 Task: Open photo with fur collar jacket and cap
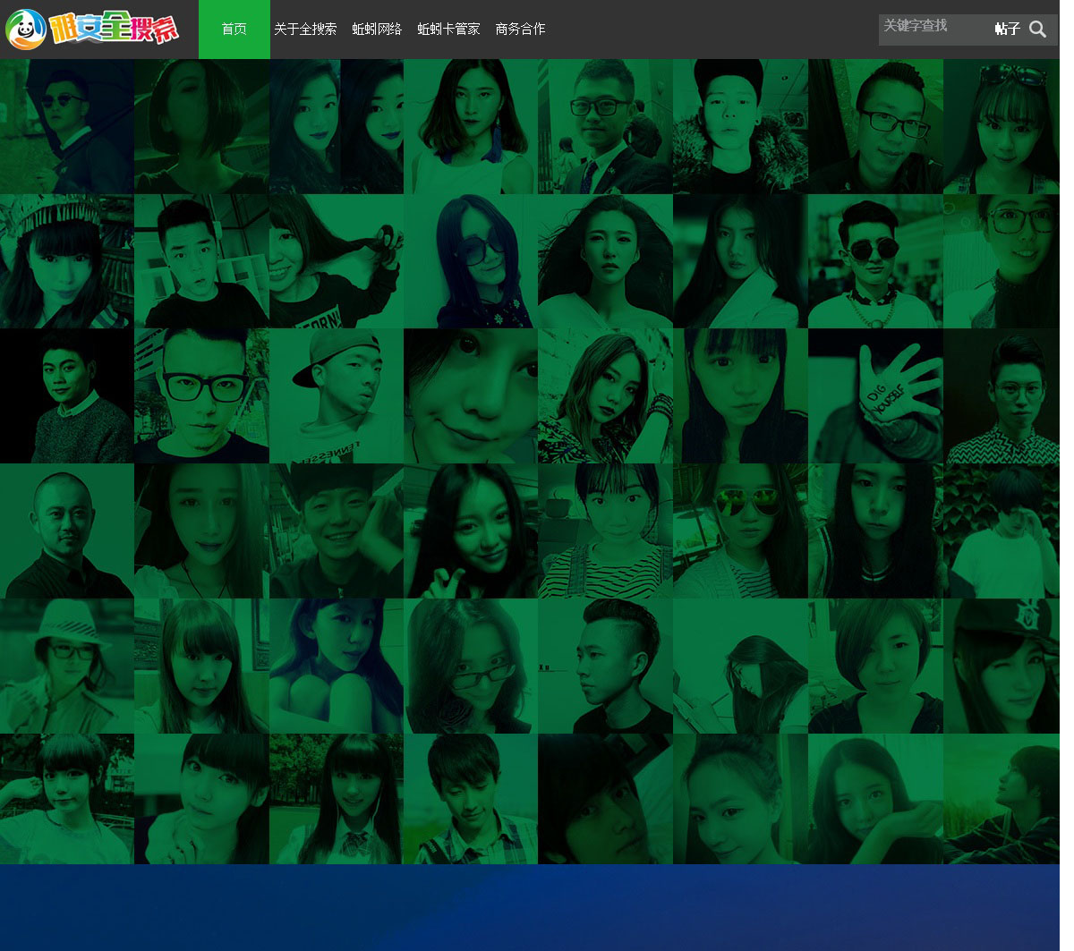point(740,126)
